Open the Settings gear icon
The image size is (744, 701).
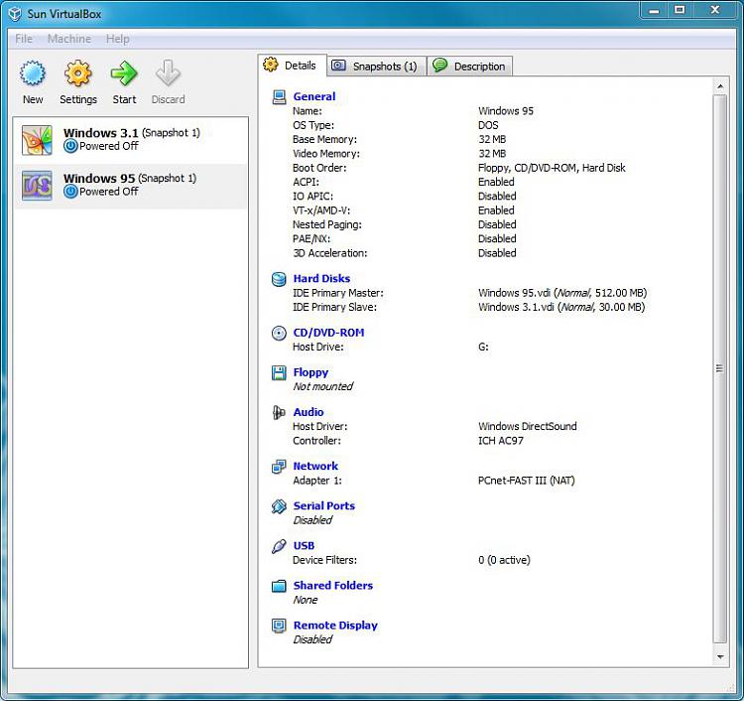coord(77,73)
